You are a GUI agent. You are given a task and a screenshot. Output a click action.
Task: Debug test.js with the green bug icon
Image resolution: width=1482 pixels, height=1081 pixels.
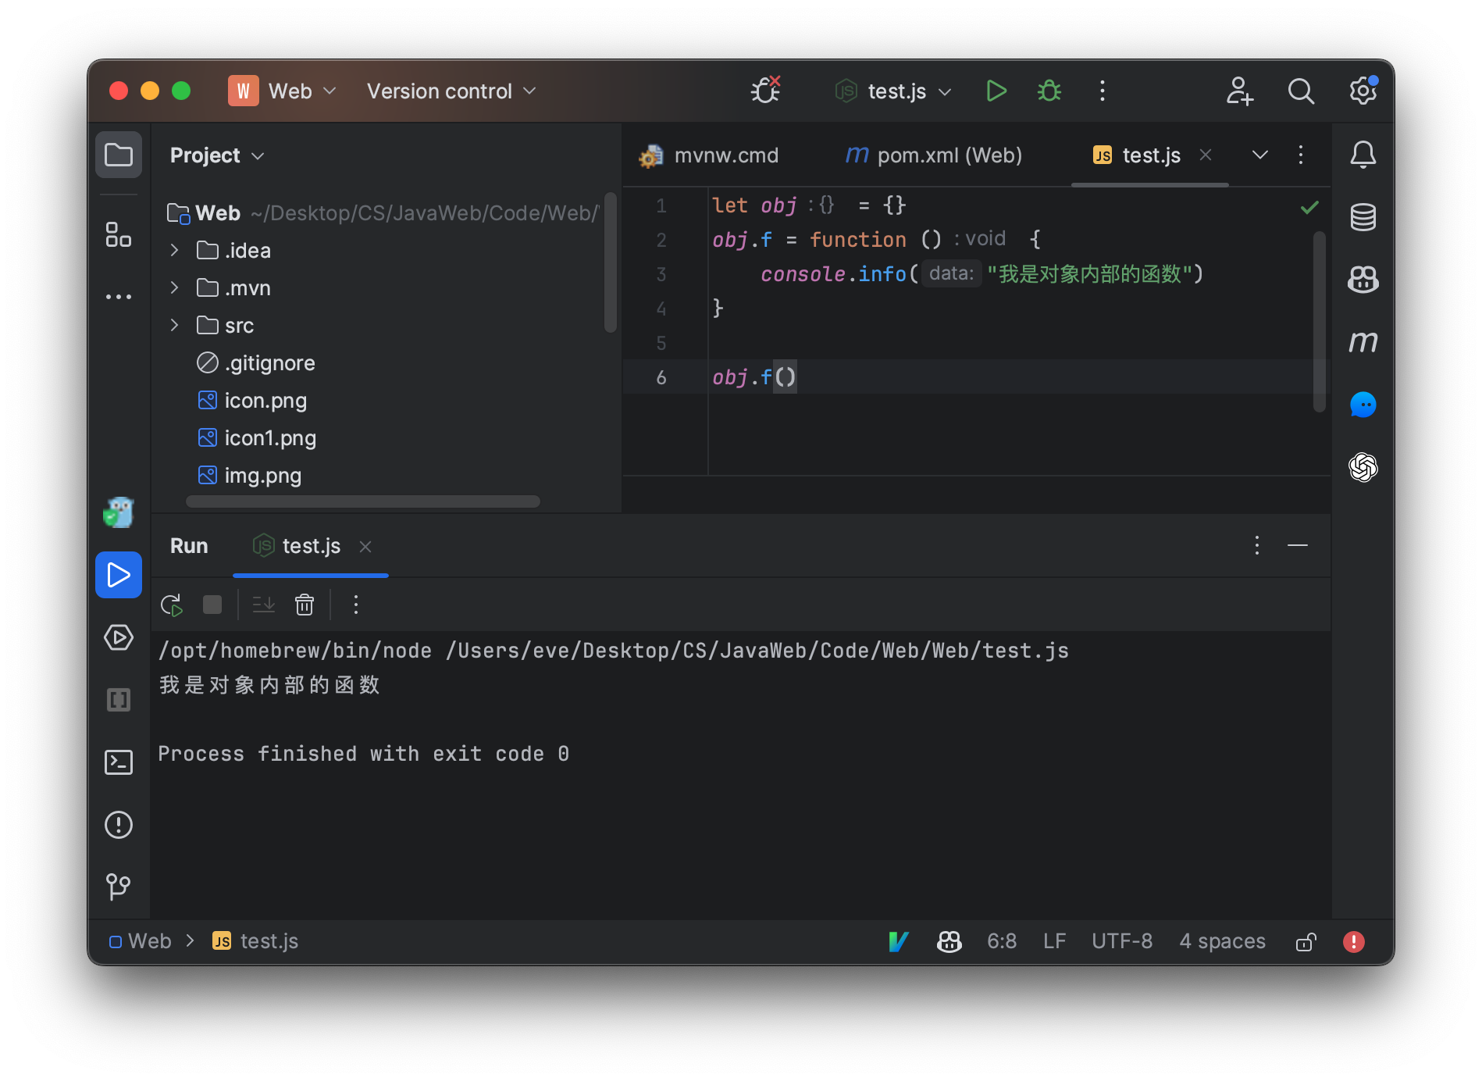click(1049, 91)
